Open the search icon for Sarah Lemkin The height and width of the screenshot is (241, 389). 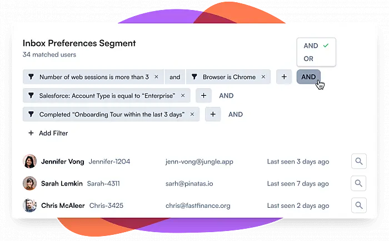(359, 183)
